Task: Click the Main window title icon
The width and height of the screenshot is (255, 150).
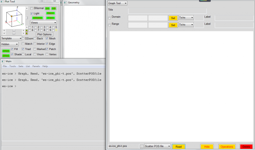Action: point(3,61)
